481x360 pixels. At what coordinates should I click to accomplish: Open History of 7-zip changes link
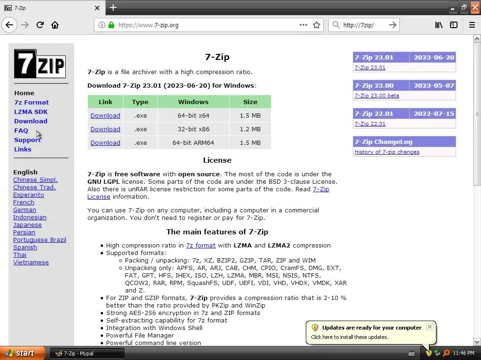tap(387, 152)
